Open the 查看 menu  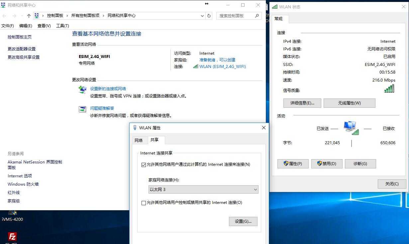45,26
